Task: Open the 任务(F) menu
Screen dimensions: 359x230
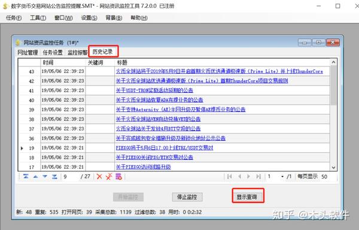Action: click(14, 18)
